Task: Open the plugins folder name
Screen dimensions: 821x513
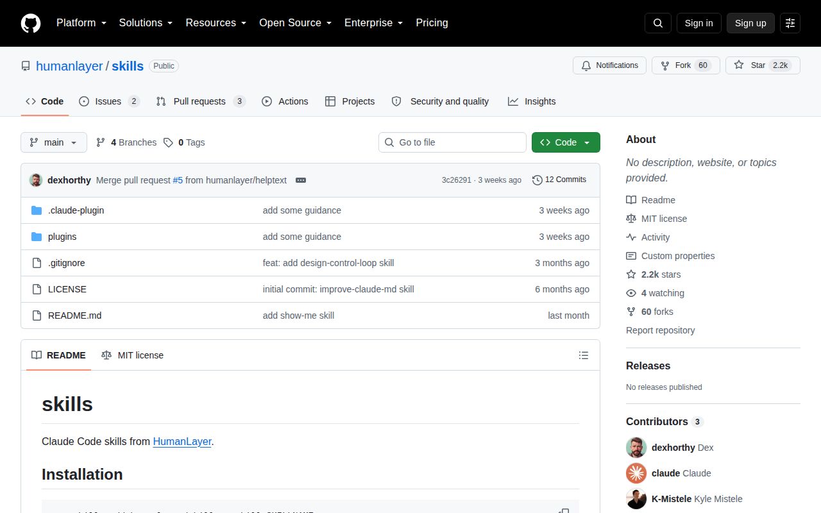Action: pyautogui.click(x=62, y=237)
